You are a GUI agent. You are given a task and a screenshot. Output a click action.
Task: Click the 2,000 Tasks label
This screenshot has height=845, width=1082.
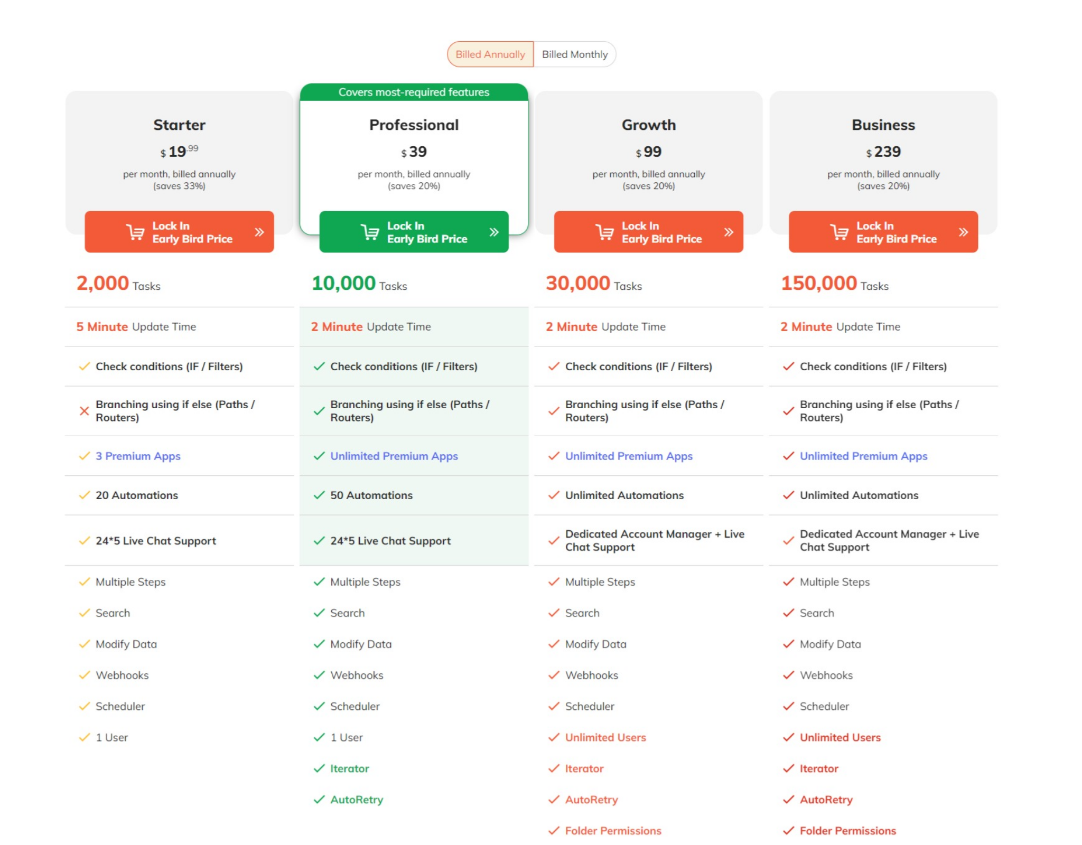pyautogui.click(x=118, y=284)
